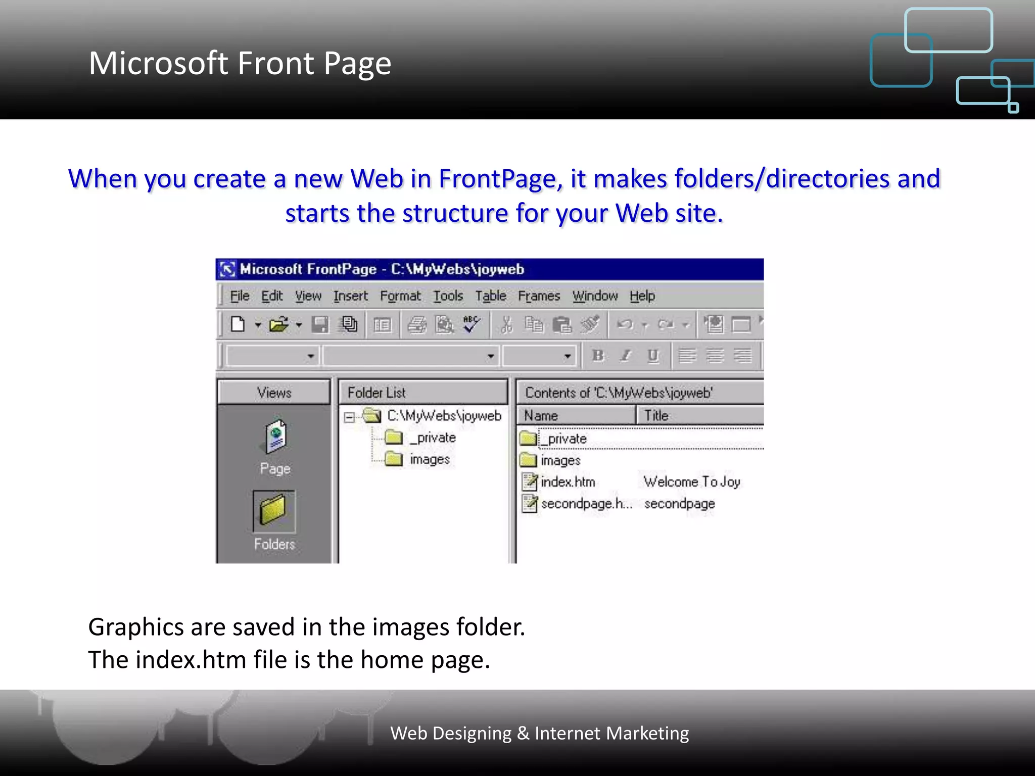Select secondpage.h... file in Contents
This screenshot has height=776, width=1035.
pyautogui.click(x=577, y=504)
